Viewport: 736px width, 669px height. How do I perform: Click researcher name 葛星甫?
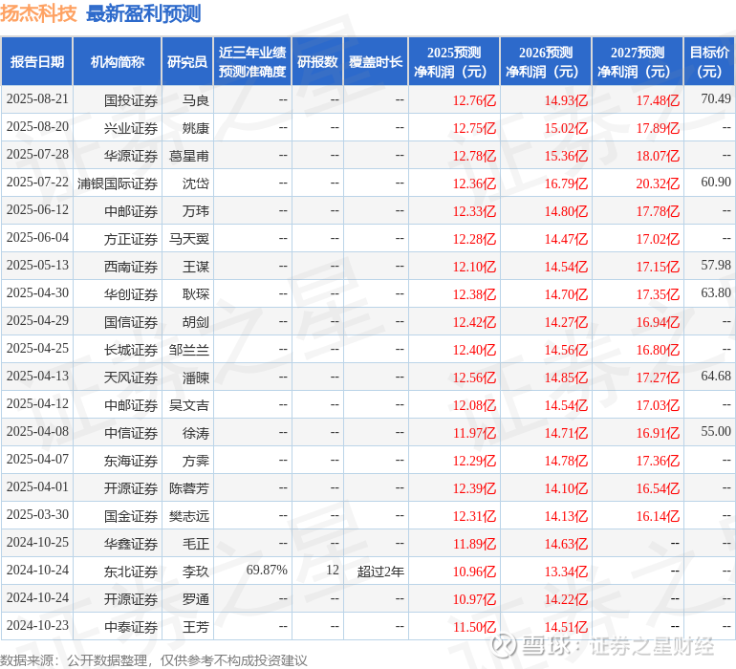pos(188,156)
